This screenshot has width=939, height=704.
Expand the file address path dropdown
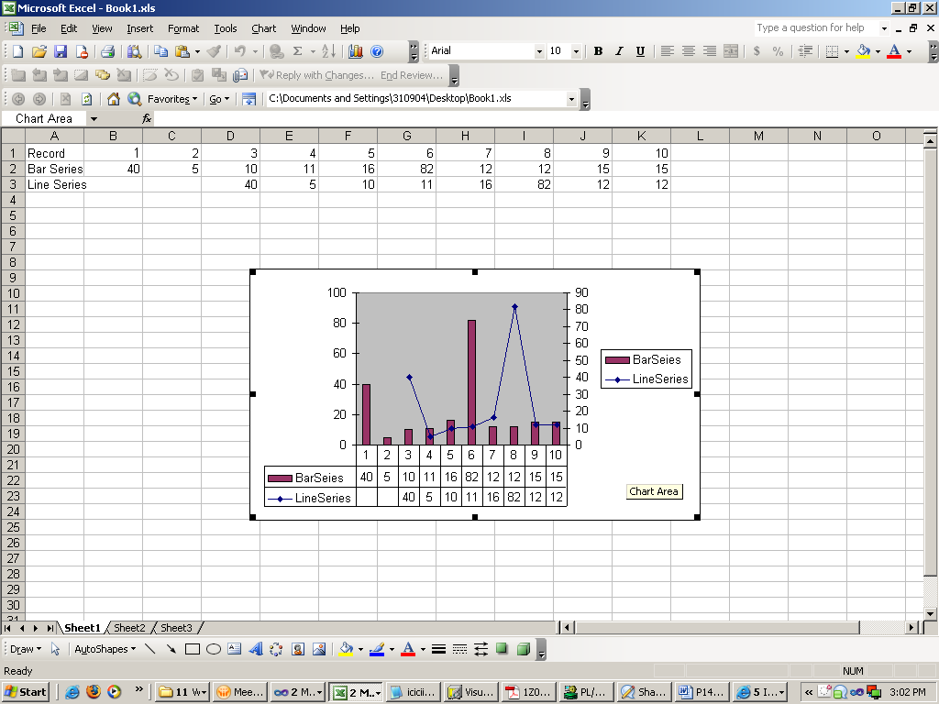click(x=571, y=99)
